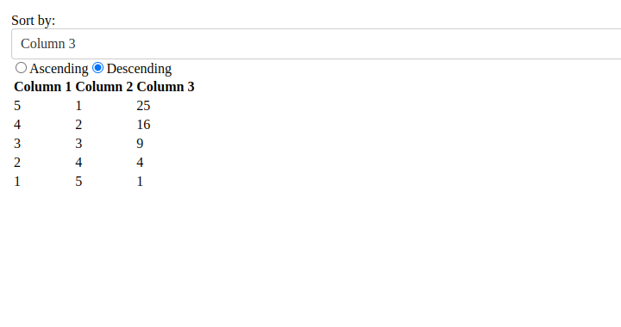Click the Column 3 table header

pyautogui.click(x=166, y=87)
